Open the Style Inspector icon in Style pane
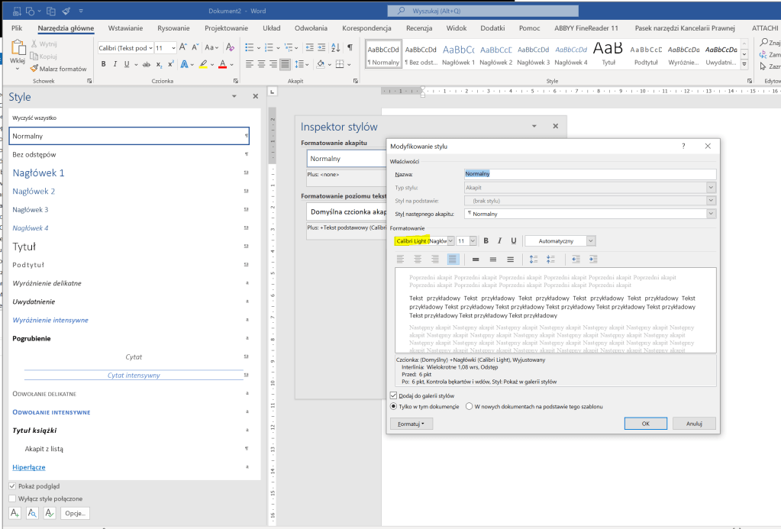 32,513
